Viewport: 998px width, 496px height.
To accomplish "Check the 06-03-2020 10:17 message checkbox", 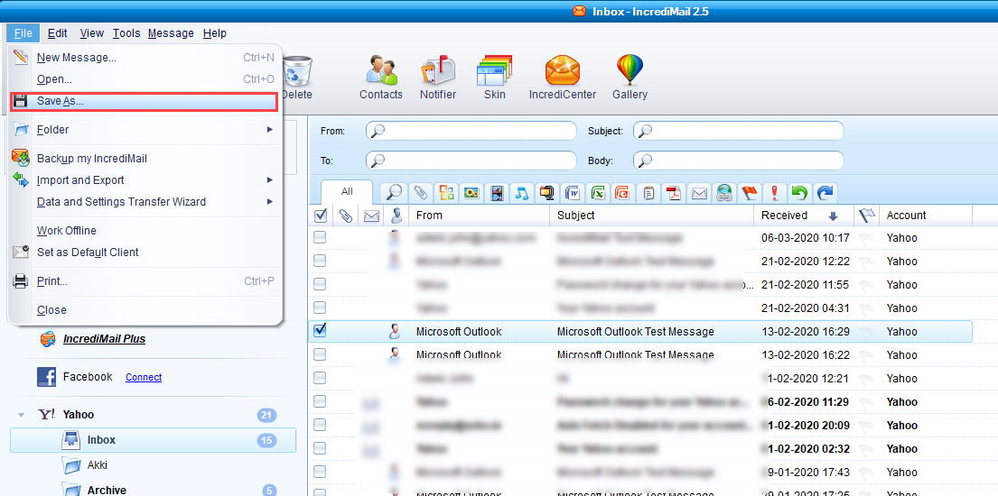I will coord(320,238).
